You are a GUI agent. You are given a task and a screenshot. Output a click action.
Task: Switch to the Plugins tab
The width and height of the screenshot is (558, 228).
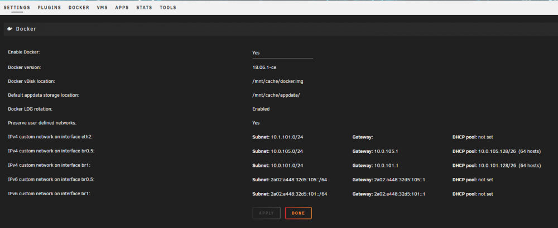point(50,7)
